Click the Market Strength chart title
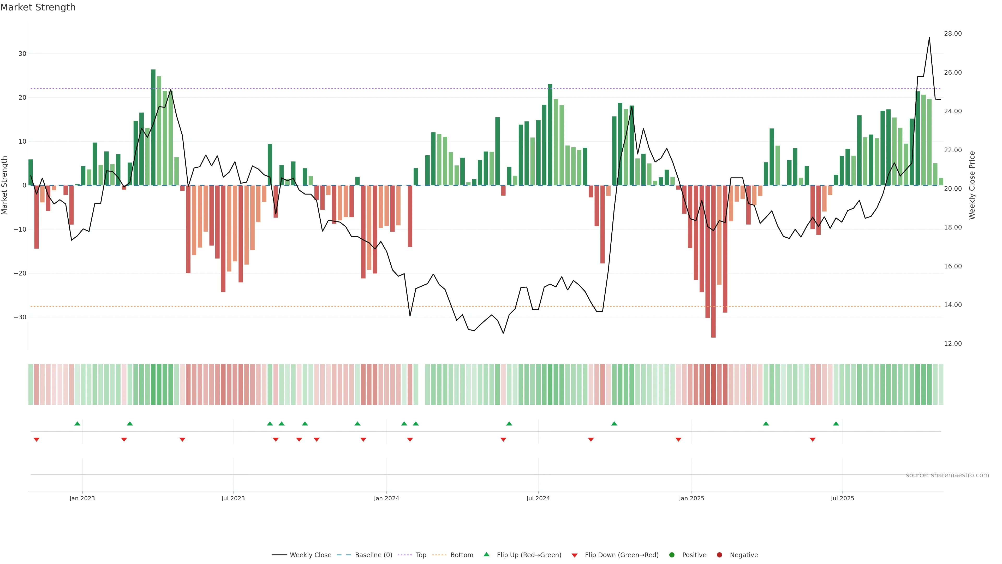Image resolution: width=1002 pixels, height=564 pixels. (x=38, y=7)
